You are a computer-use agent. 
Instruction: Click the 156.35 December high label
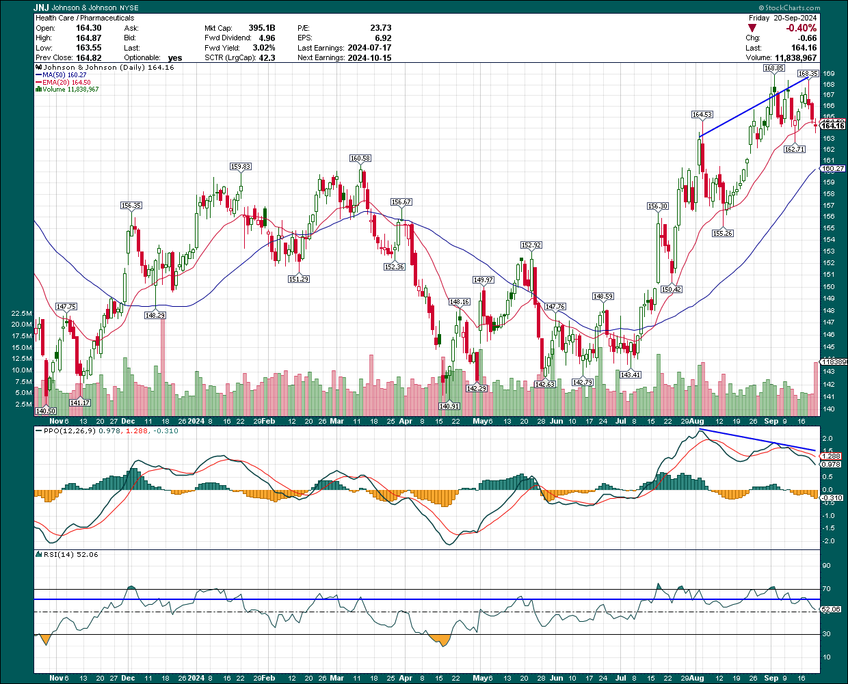(131, 205)
